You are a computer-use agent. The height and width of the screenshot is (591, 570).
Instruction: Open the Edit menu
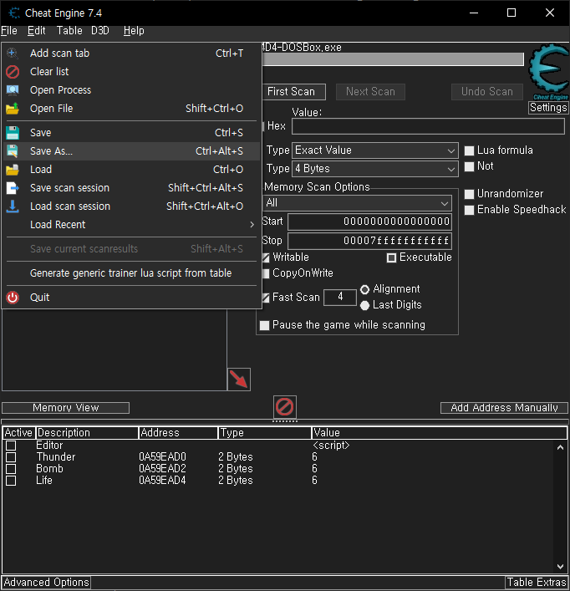click(37, 31)
